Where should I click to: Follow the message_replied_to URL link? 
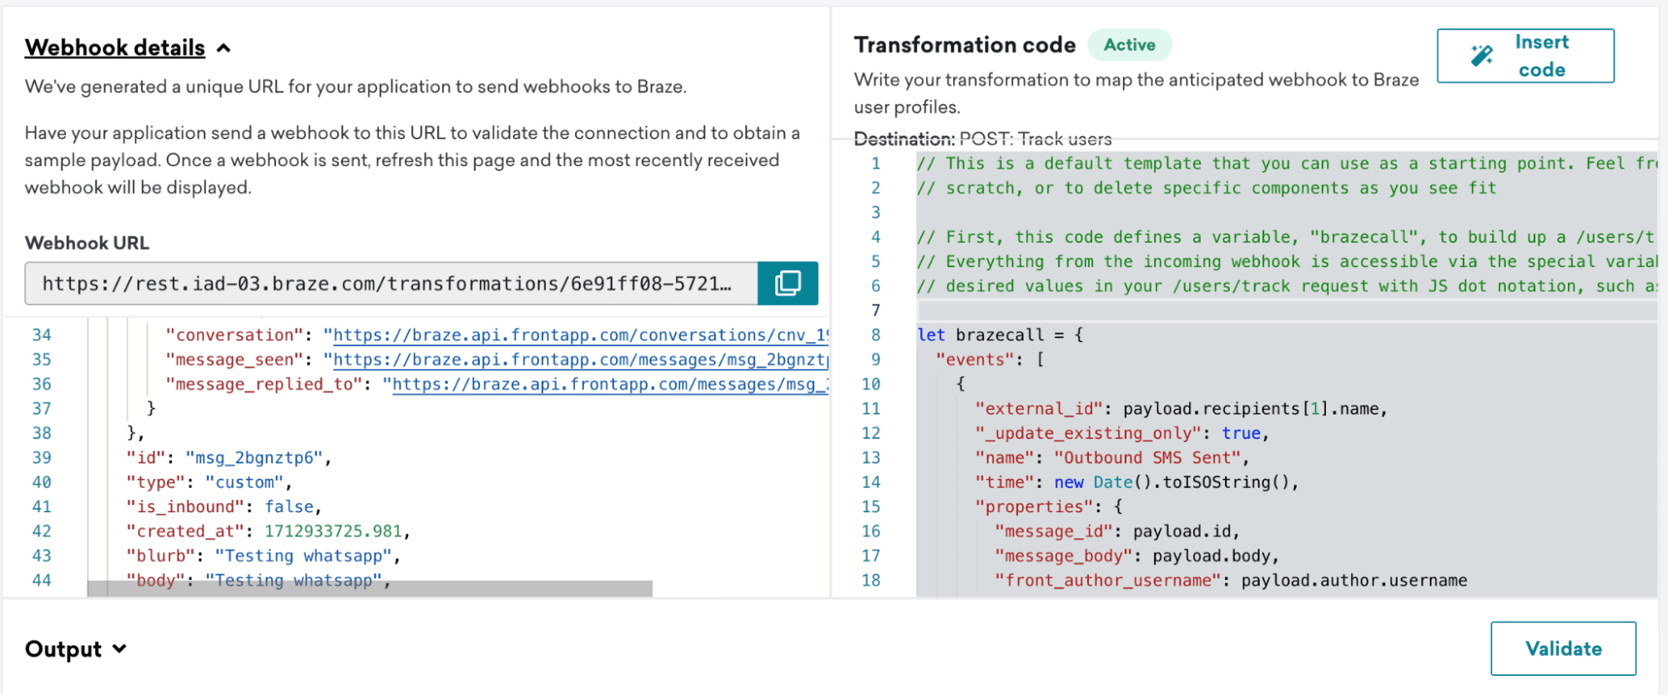tap(609, 385)
